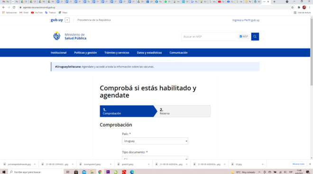Viewport: 313px width, 174px height.
Task: Expand options for 21-08-05 JORNAD...jpg download
Action: pyautogui.click(x=73, y=164)
